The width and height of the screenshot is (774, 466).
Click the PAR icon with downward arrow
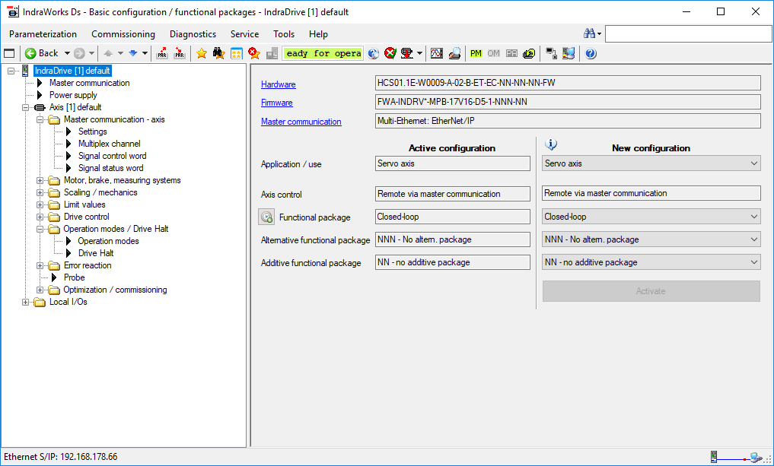[180, 53]
